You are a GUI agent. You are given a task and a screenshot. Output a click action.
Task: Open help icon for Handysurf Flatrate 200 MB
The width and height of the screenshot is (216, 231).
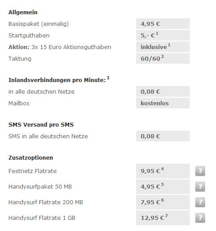pyautogui.click(x=200, y=202)
